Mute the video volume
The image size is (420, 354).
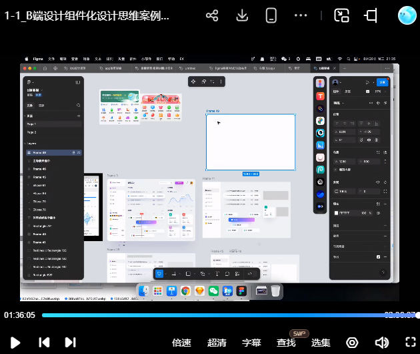click(x=382, y=343)
